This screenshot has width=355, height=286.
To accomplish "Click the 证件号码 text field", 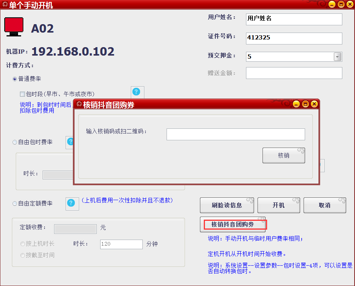I will point(294,38).
